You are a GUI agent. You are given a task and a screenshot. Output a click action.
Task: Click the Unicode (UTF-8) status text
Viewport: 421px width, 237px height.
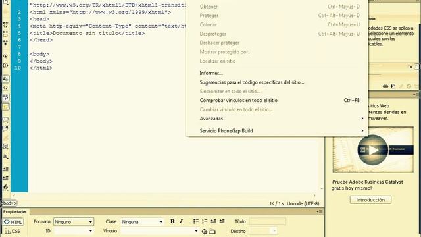click(x=303, y=203)
